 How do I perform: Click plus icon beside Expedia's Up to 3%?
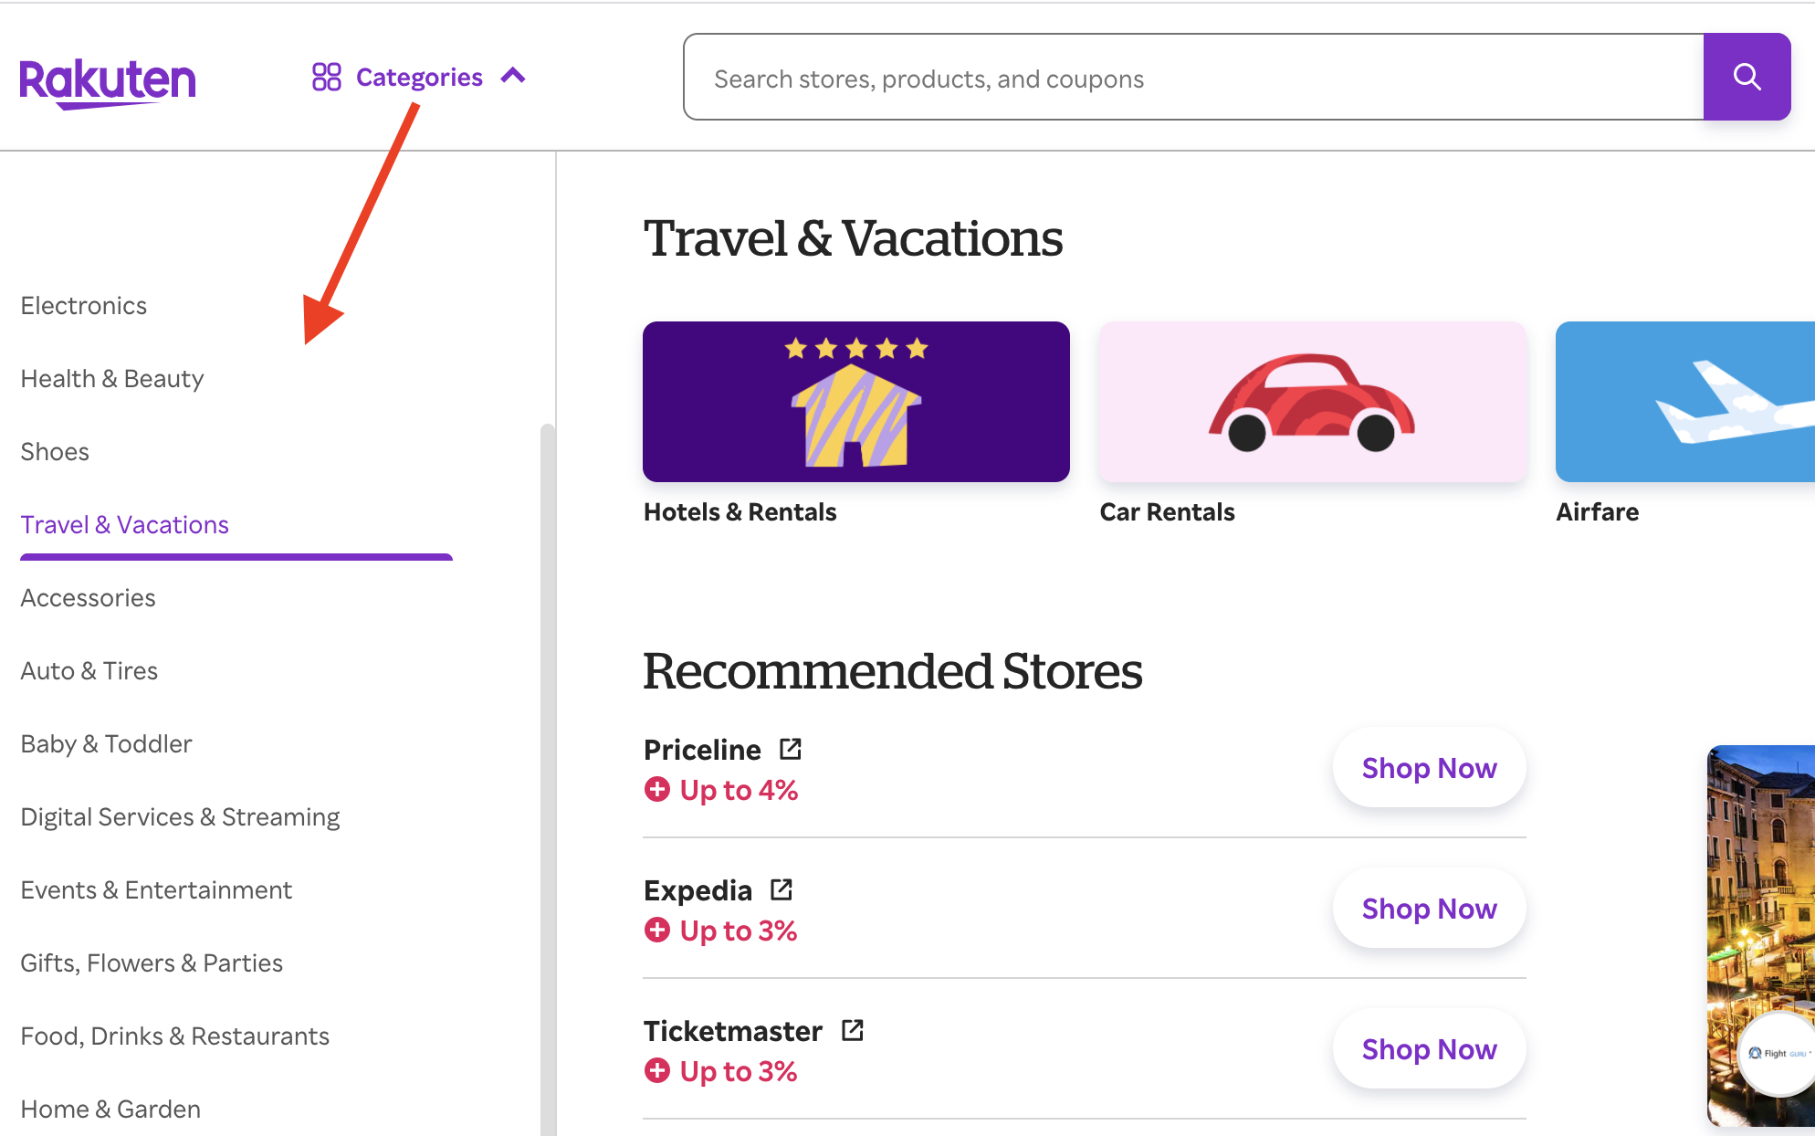pos(657,930)
